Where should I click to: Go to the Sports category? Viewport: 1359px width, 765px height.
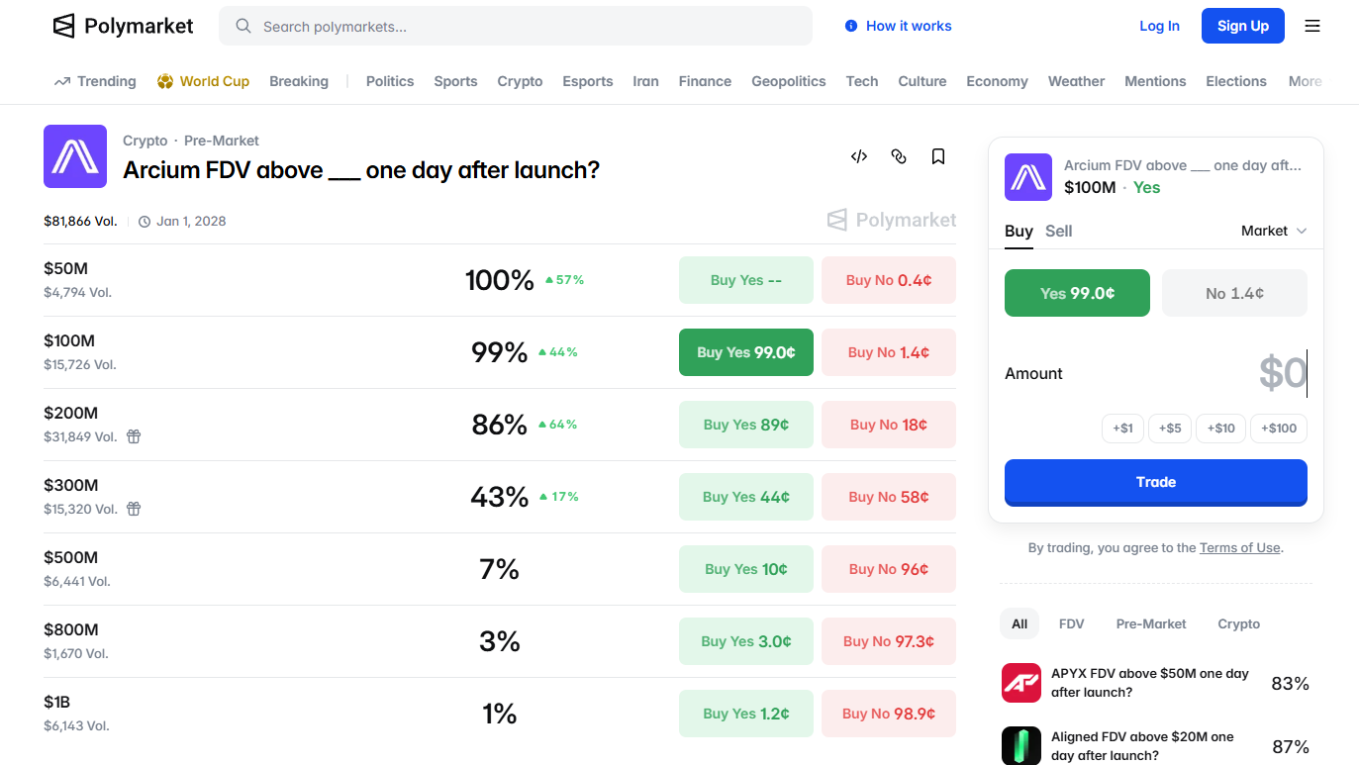(x=455, y=81)
